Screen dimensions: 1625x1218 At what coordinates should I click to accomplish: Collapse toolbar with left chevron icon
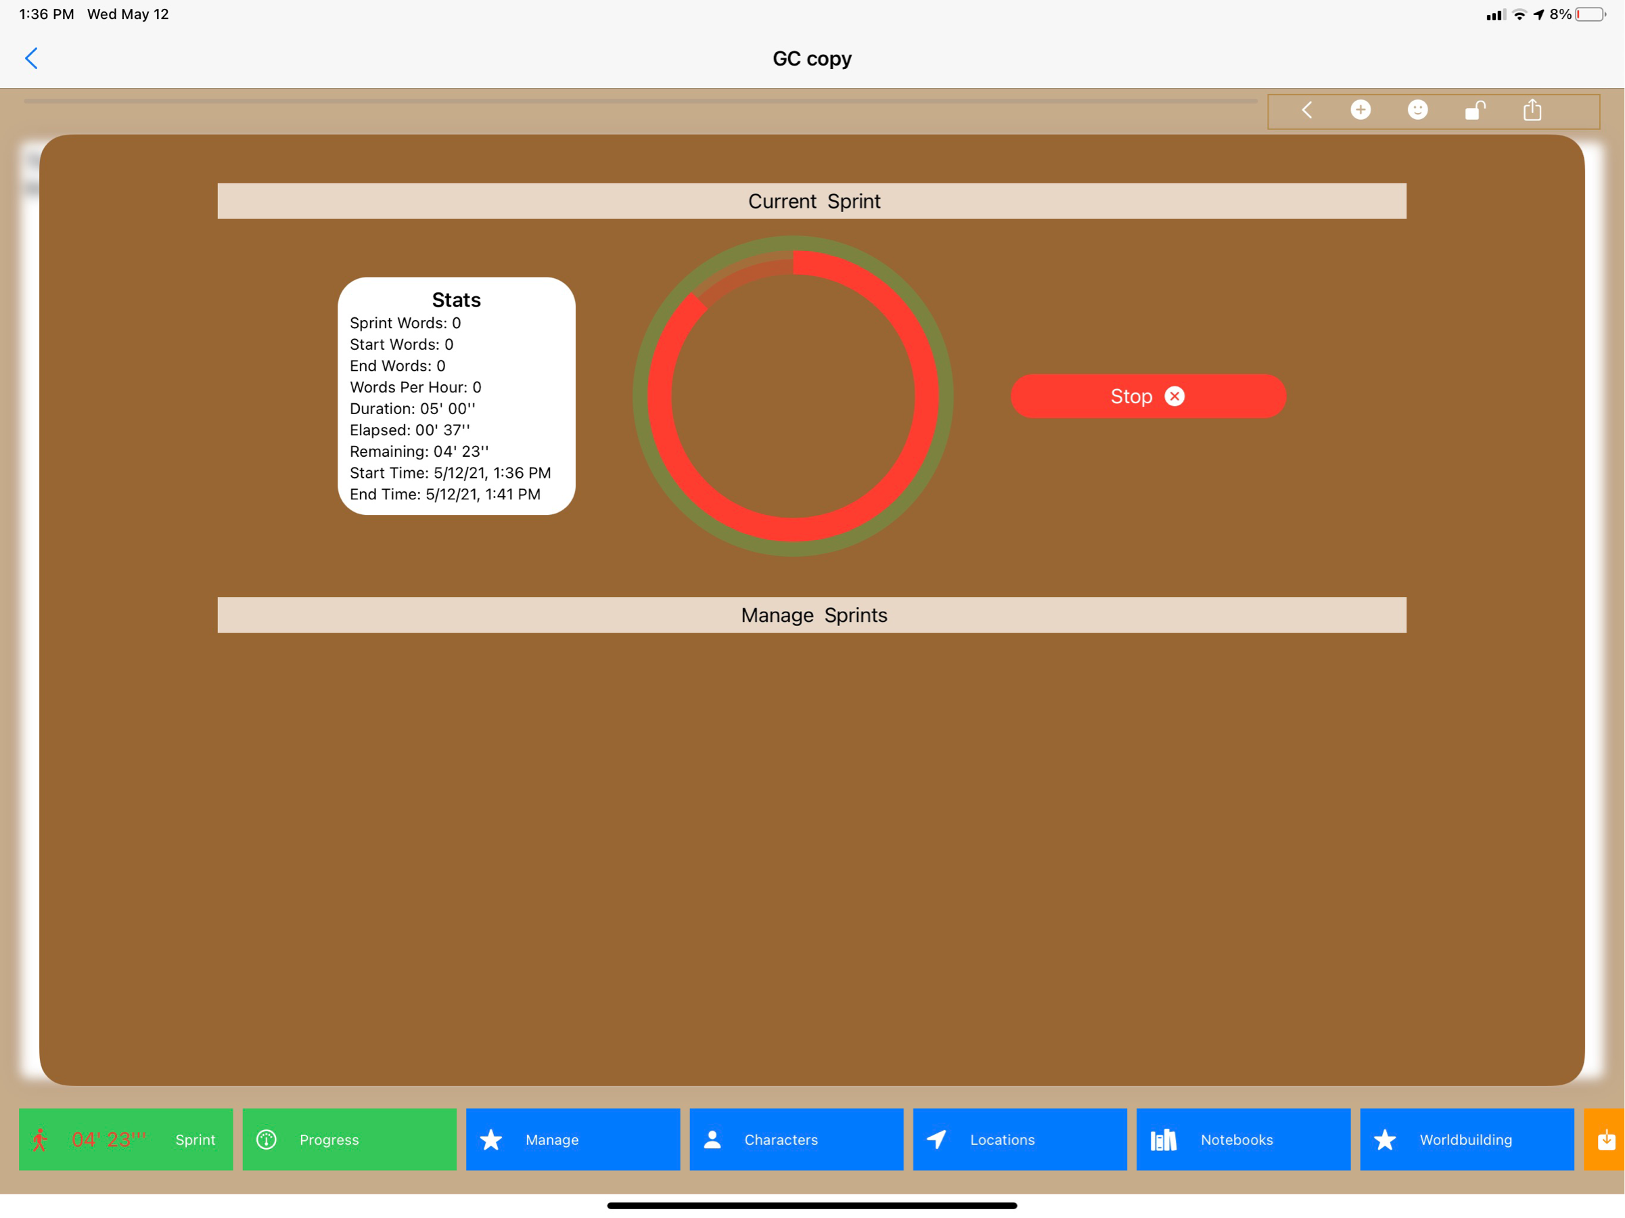point(1306,110)
